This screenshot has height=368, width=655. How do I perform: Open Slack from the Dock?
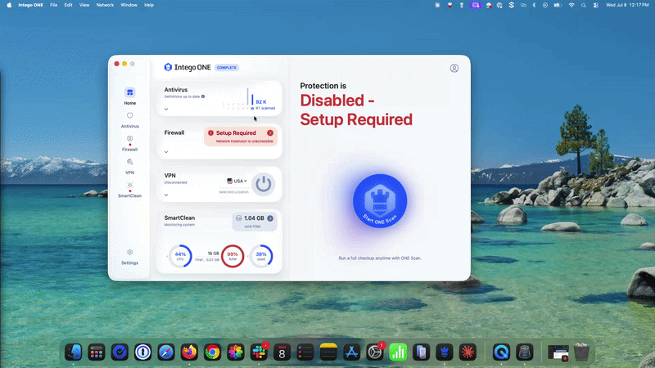(x=259, y=352)
